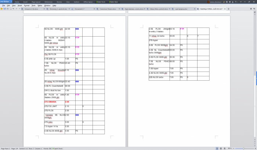Screen dimensions: 257x150
Task: Close the first .docx document tab
Action: point(44,9)
